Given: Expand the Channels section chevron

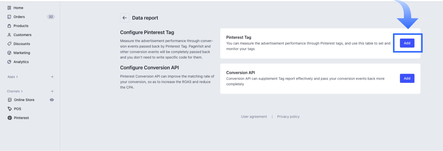Looking at the screenshot, I should pos(22,91).
